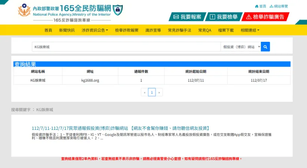Screen dimensions: 307x168
Task: Open the 假投資（博弈）網站 category dropdown
Action: tap(241, 47)
